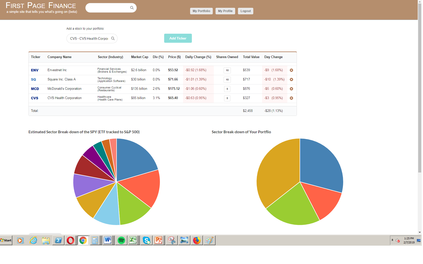
Task: Switch to My Portfolio
Action: (201, 11)
